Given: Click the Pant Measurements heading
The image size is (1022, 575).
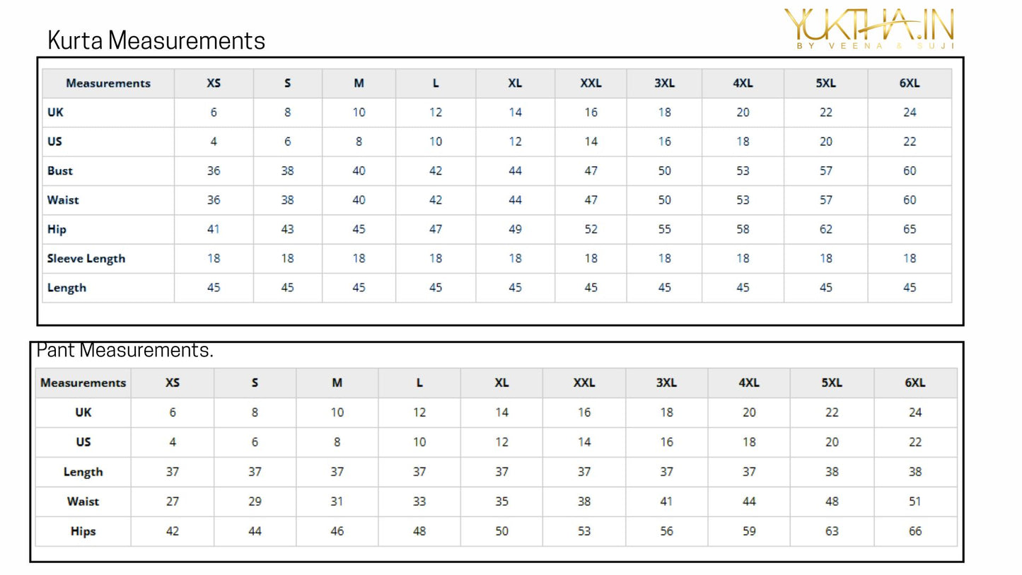Looking at the screenshot, I should tap(125, 350).
